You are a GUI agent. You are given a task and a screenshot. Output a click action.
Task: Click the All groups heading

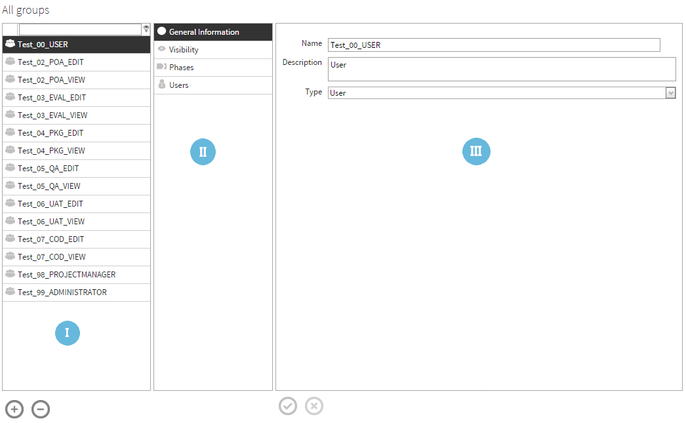26,9
